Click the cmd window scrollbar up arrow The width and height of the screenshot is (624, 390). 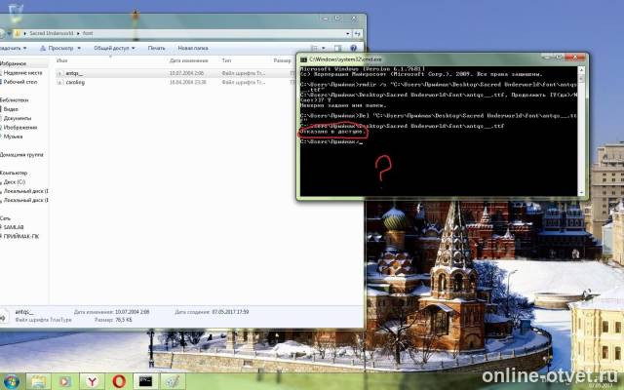click(581, 70)
